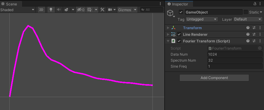Click the GameObject name field
The width and height of the screenshot is (264, 110).
pyautogui.click(x=214, y=12)
